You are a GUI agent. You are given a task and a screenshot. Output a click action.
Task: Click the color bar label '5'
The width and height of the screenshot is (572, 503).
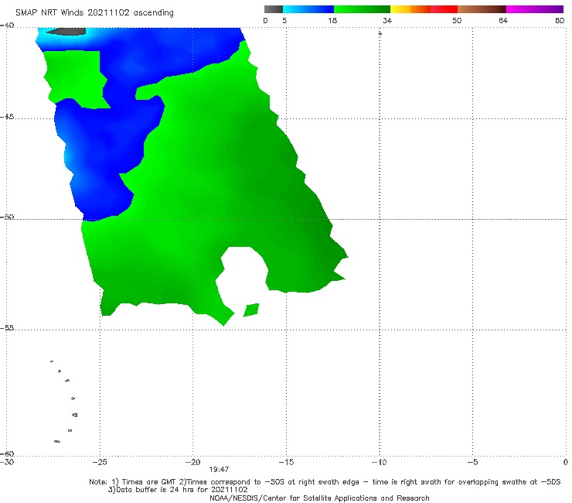pyautogui.click(x=284, y=20)
